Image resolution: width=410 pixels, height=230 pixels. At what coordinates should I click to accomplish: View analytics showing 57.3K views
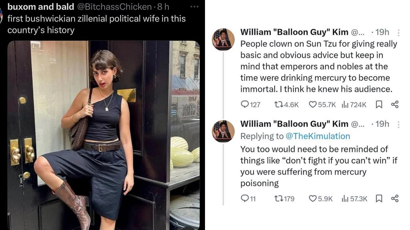point(345,199)
